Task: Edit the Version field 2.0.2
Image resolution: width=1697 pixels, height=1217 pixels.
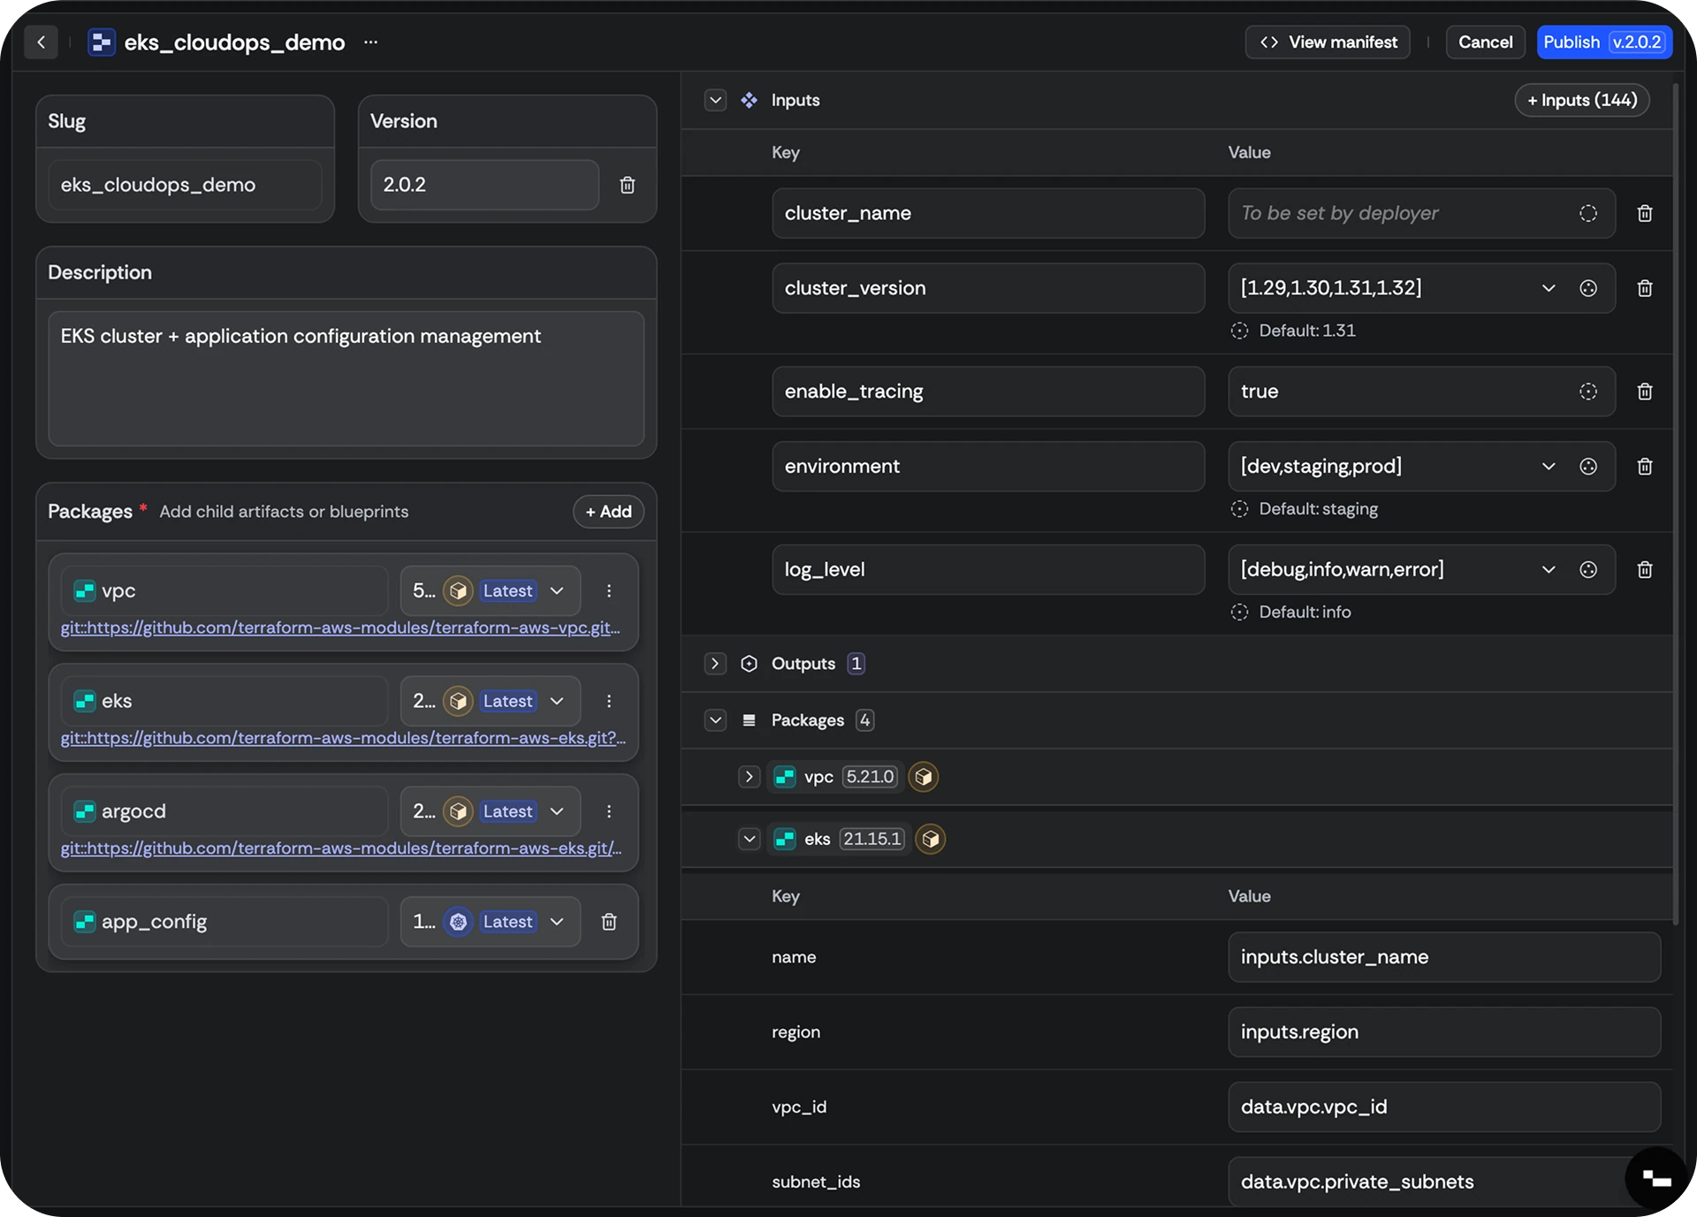Action: (x=484, y=185)
